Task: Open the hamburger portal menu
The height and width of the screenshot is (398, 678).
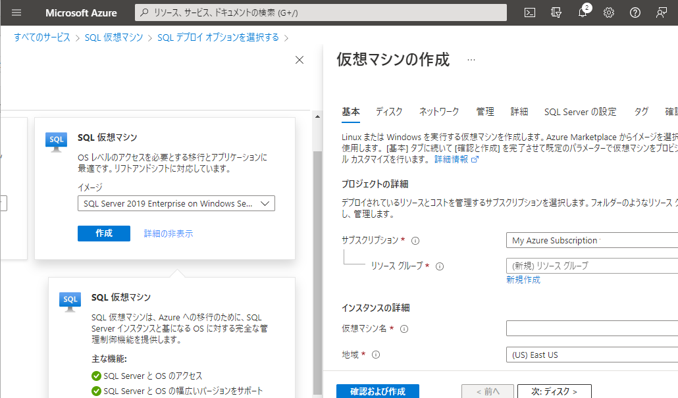Action: click(16, 12)
